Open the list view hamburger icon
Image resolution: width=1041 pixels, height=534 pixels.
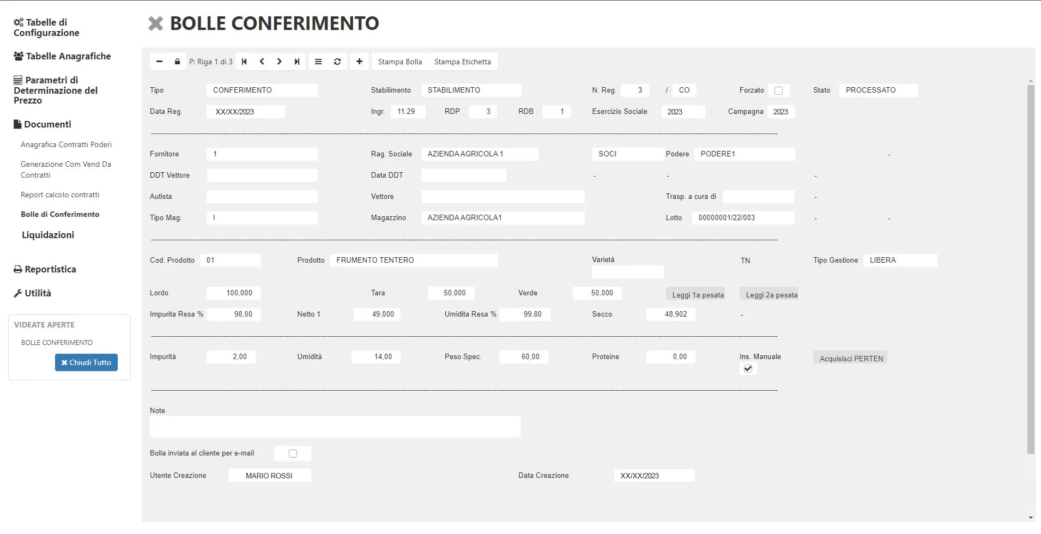coord(318,62)
